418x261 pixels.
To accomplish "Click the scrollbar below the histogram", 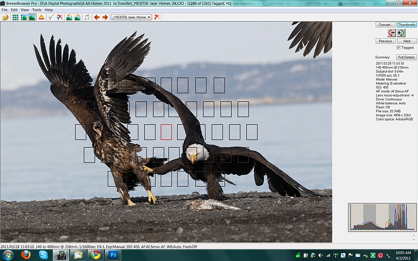I will click(x=414, y=238).
